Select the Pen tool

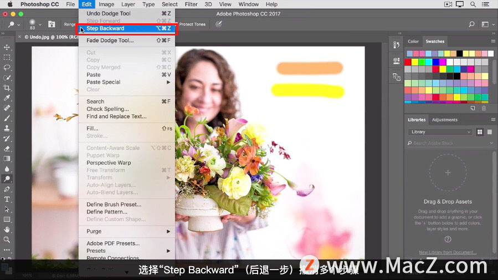7,189
